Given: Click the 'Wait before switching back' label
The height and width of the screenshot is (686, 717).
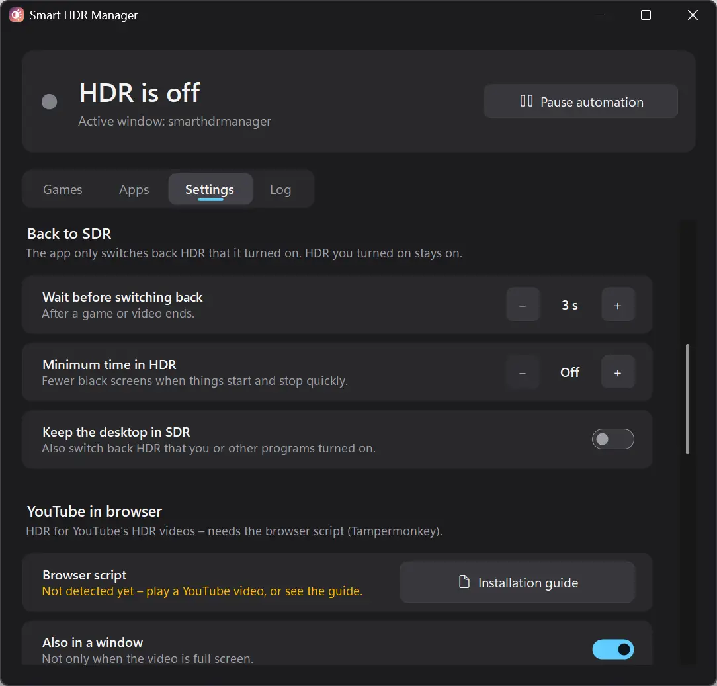Looking at the screenshot, I should [x=122, y=297].
